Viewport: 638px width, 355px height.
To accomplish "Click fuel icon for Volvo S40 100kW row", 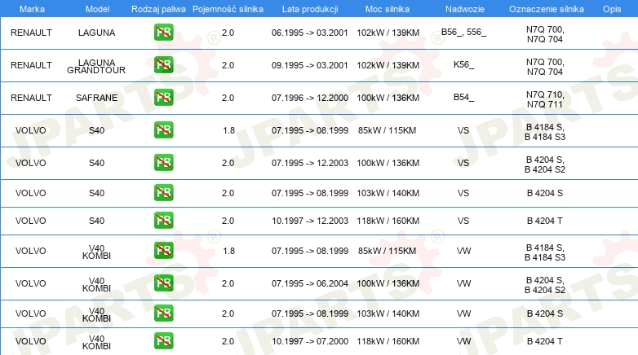I will pyautogui.click(x=163, y=163).
